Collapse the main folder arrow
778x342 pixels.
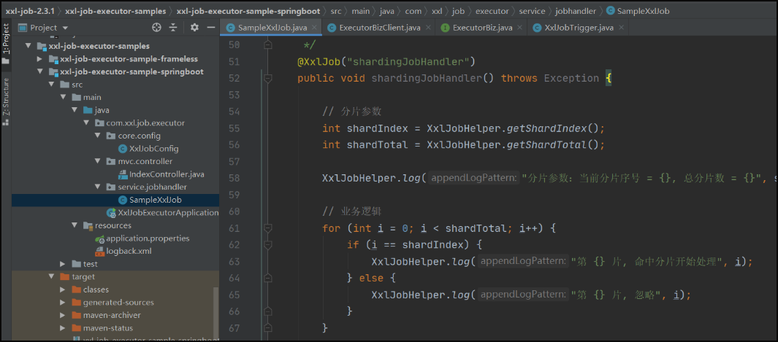63,98
